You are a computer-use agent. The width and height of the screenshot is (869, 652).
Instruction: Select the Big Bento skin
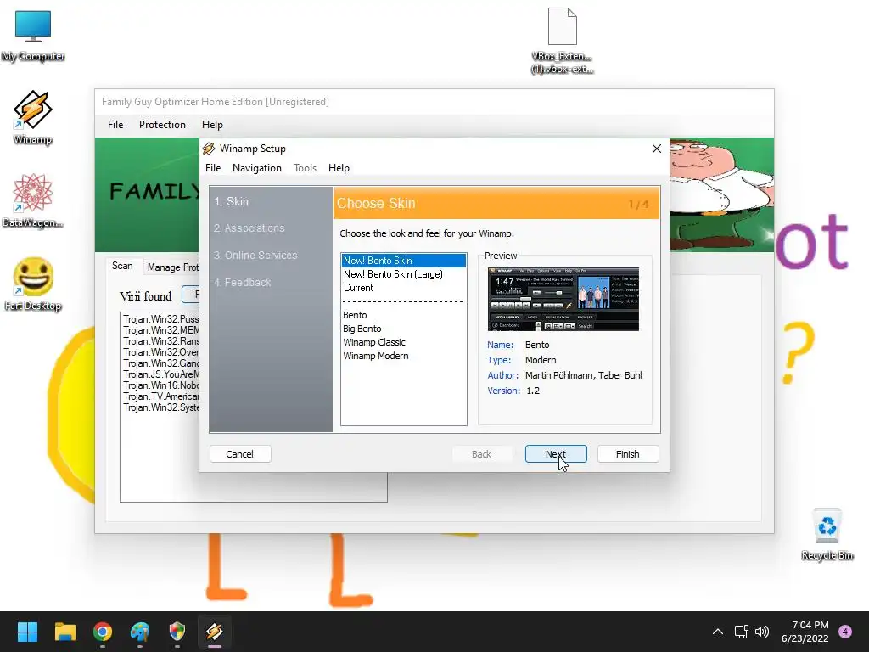403,329
